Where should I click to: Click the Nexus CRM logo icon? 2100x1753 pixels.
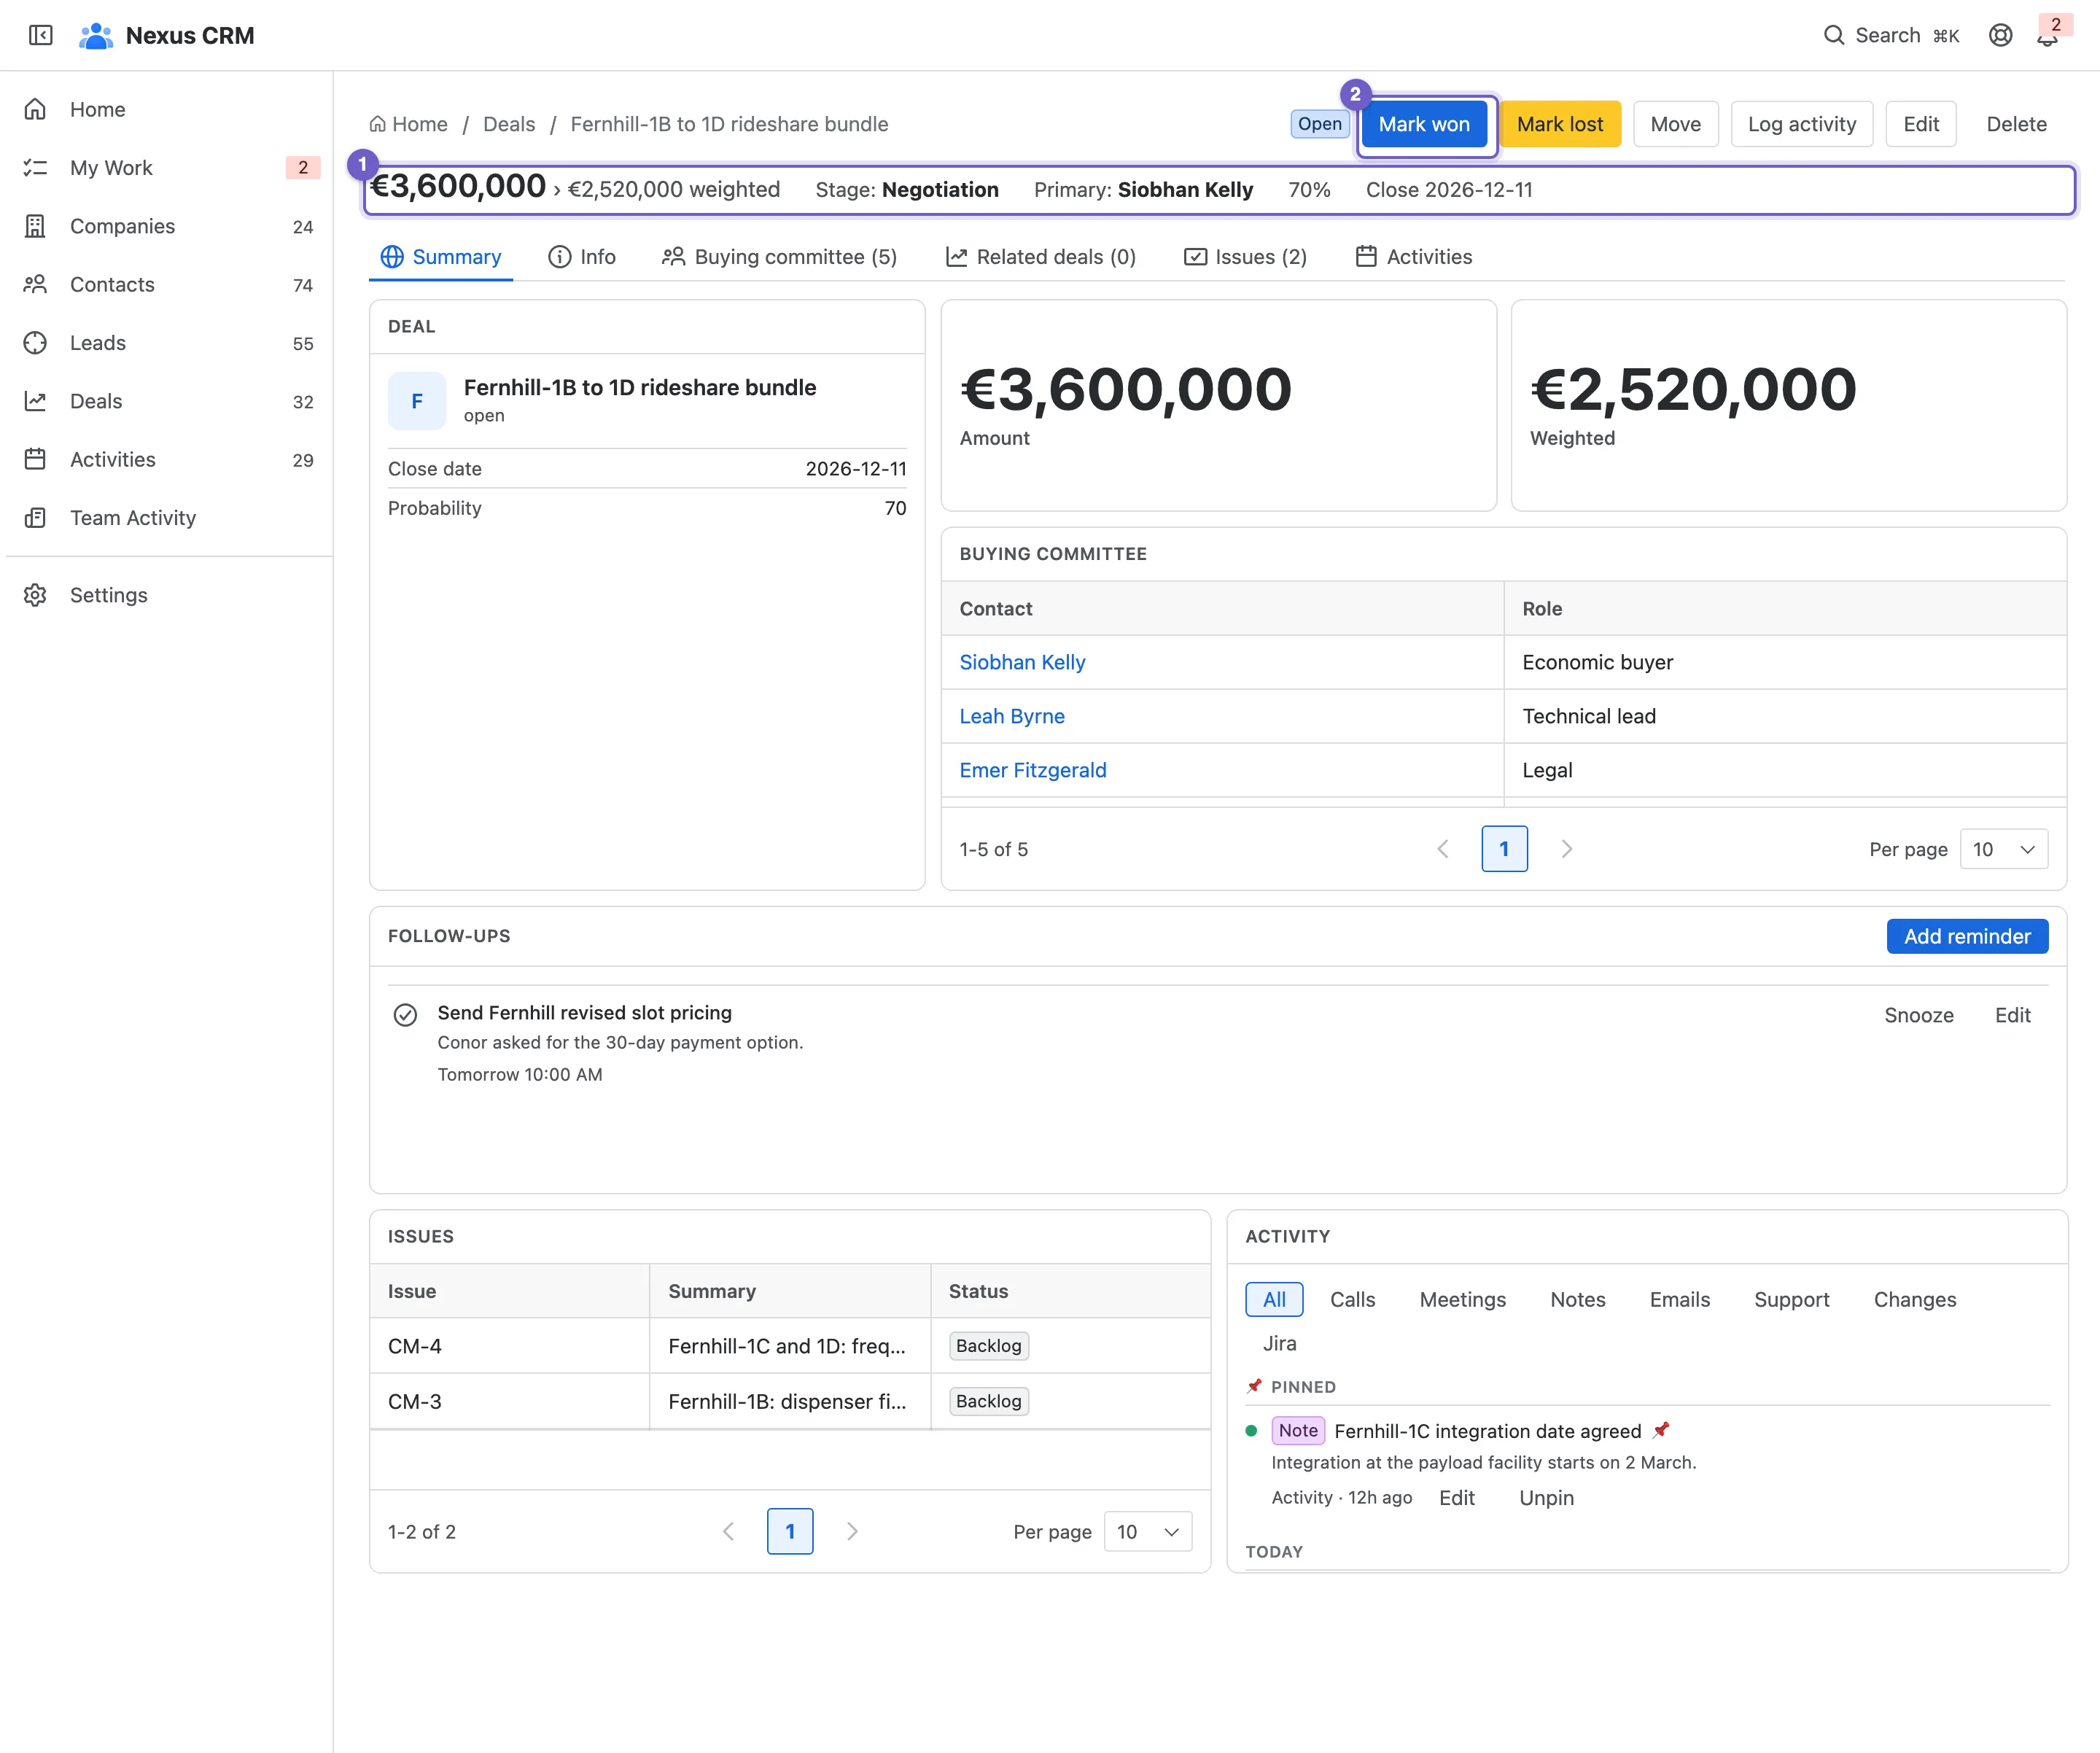[x=96, y=35]
